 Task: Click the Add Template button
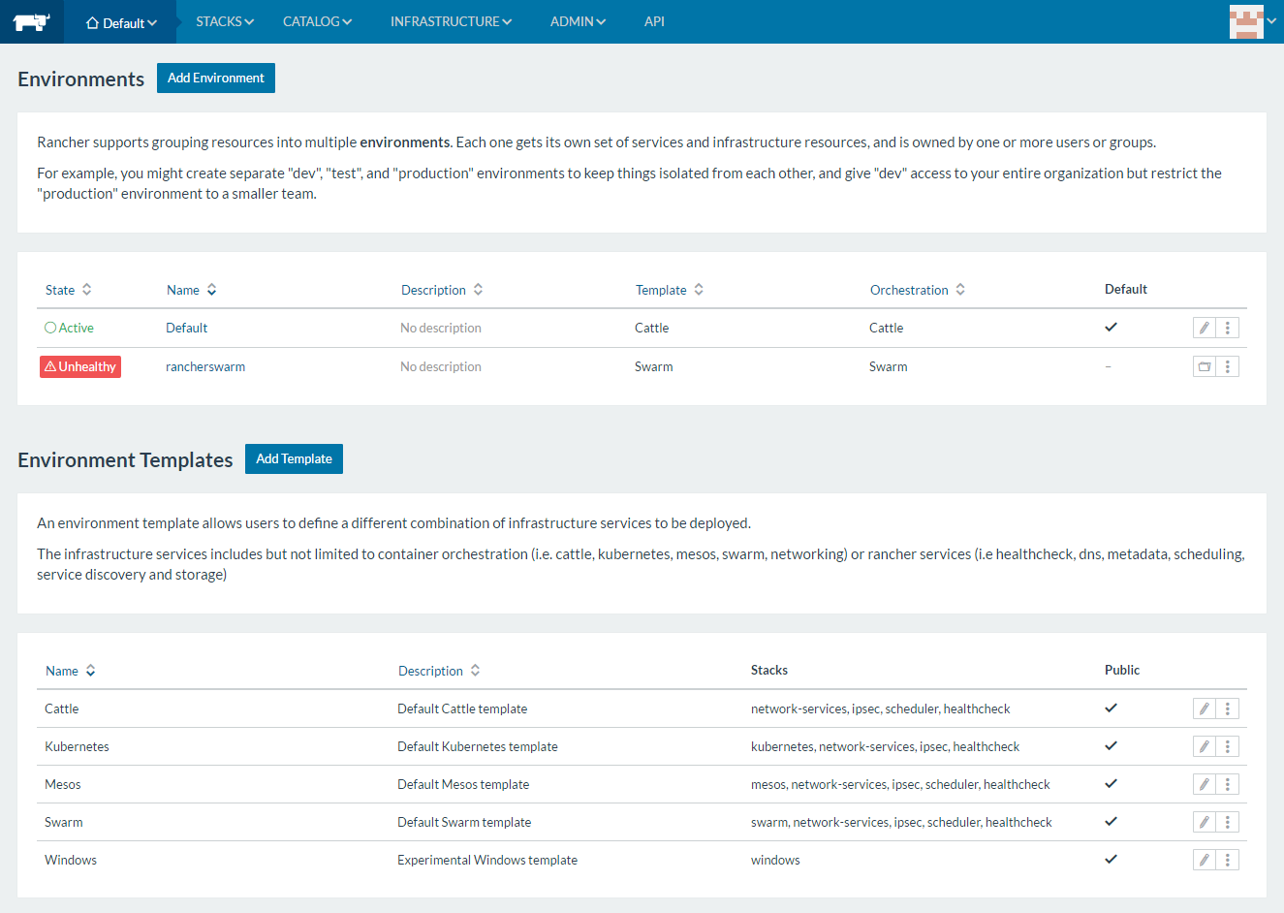coord(294,458)
